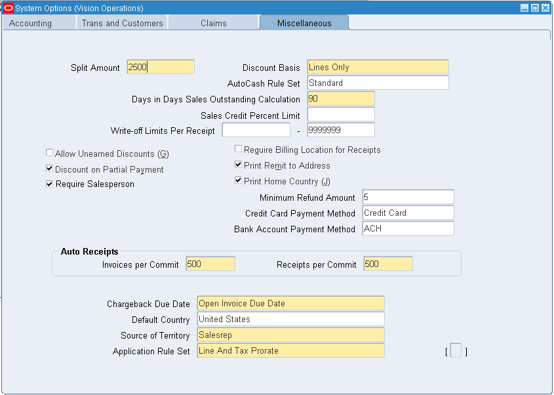Toggle the Require Salesperson checkbox

click(x=50, y=184)
